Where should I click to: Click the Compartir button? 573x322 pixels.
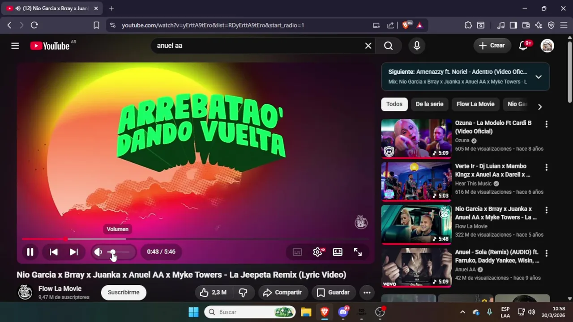[x=283, y=292]
